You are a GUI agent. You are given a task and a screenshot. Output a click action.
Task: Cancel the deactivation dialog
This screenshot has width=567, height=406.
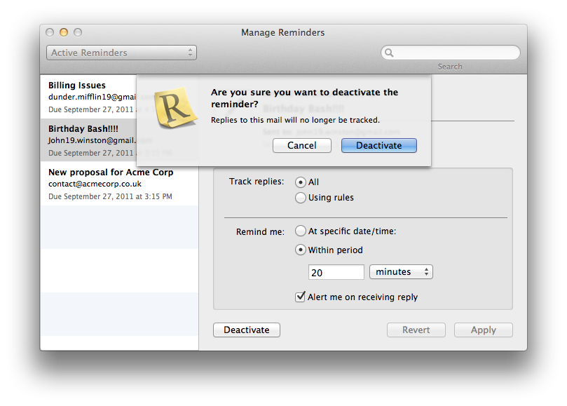[302, 145]
